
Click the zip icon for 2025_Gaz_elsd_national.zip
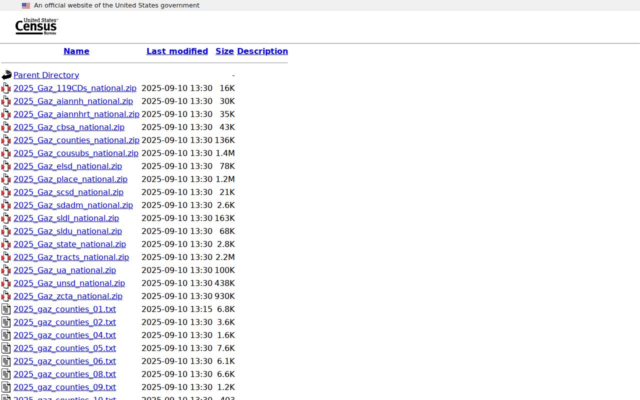[x=6, y=166]
